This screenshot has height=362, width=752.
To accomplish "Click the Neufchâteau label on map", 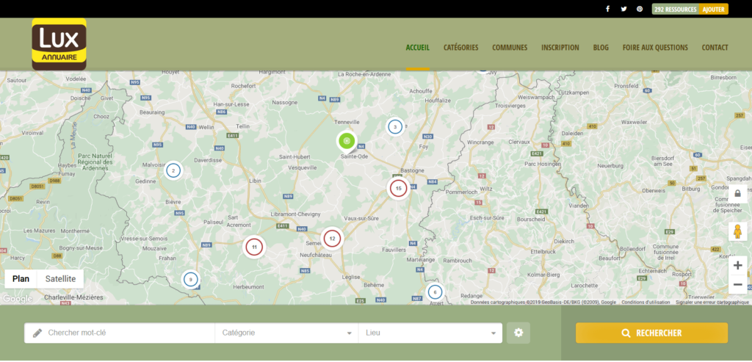I will tap(316, 256).
